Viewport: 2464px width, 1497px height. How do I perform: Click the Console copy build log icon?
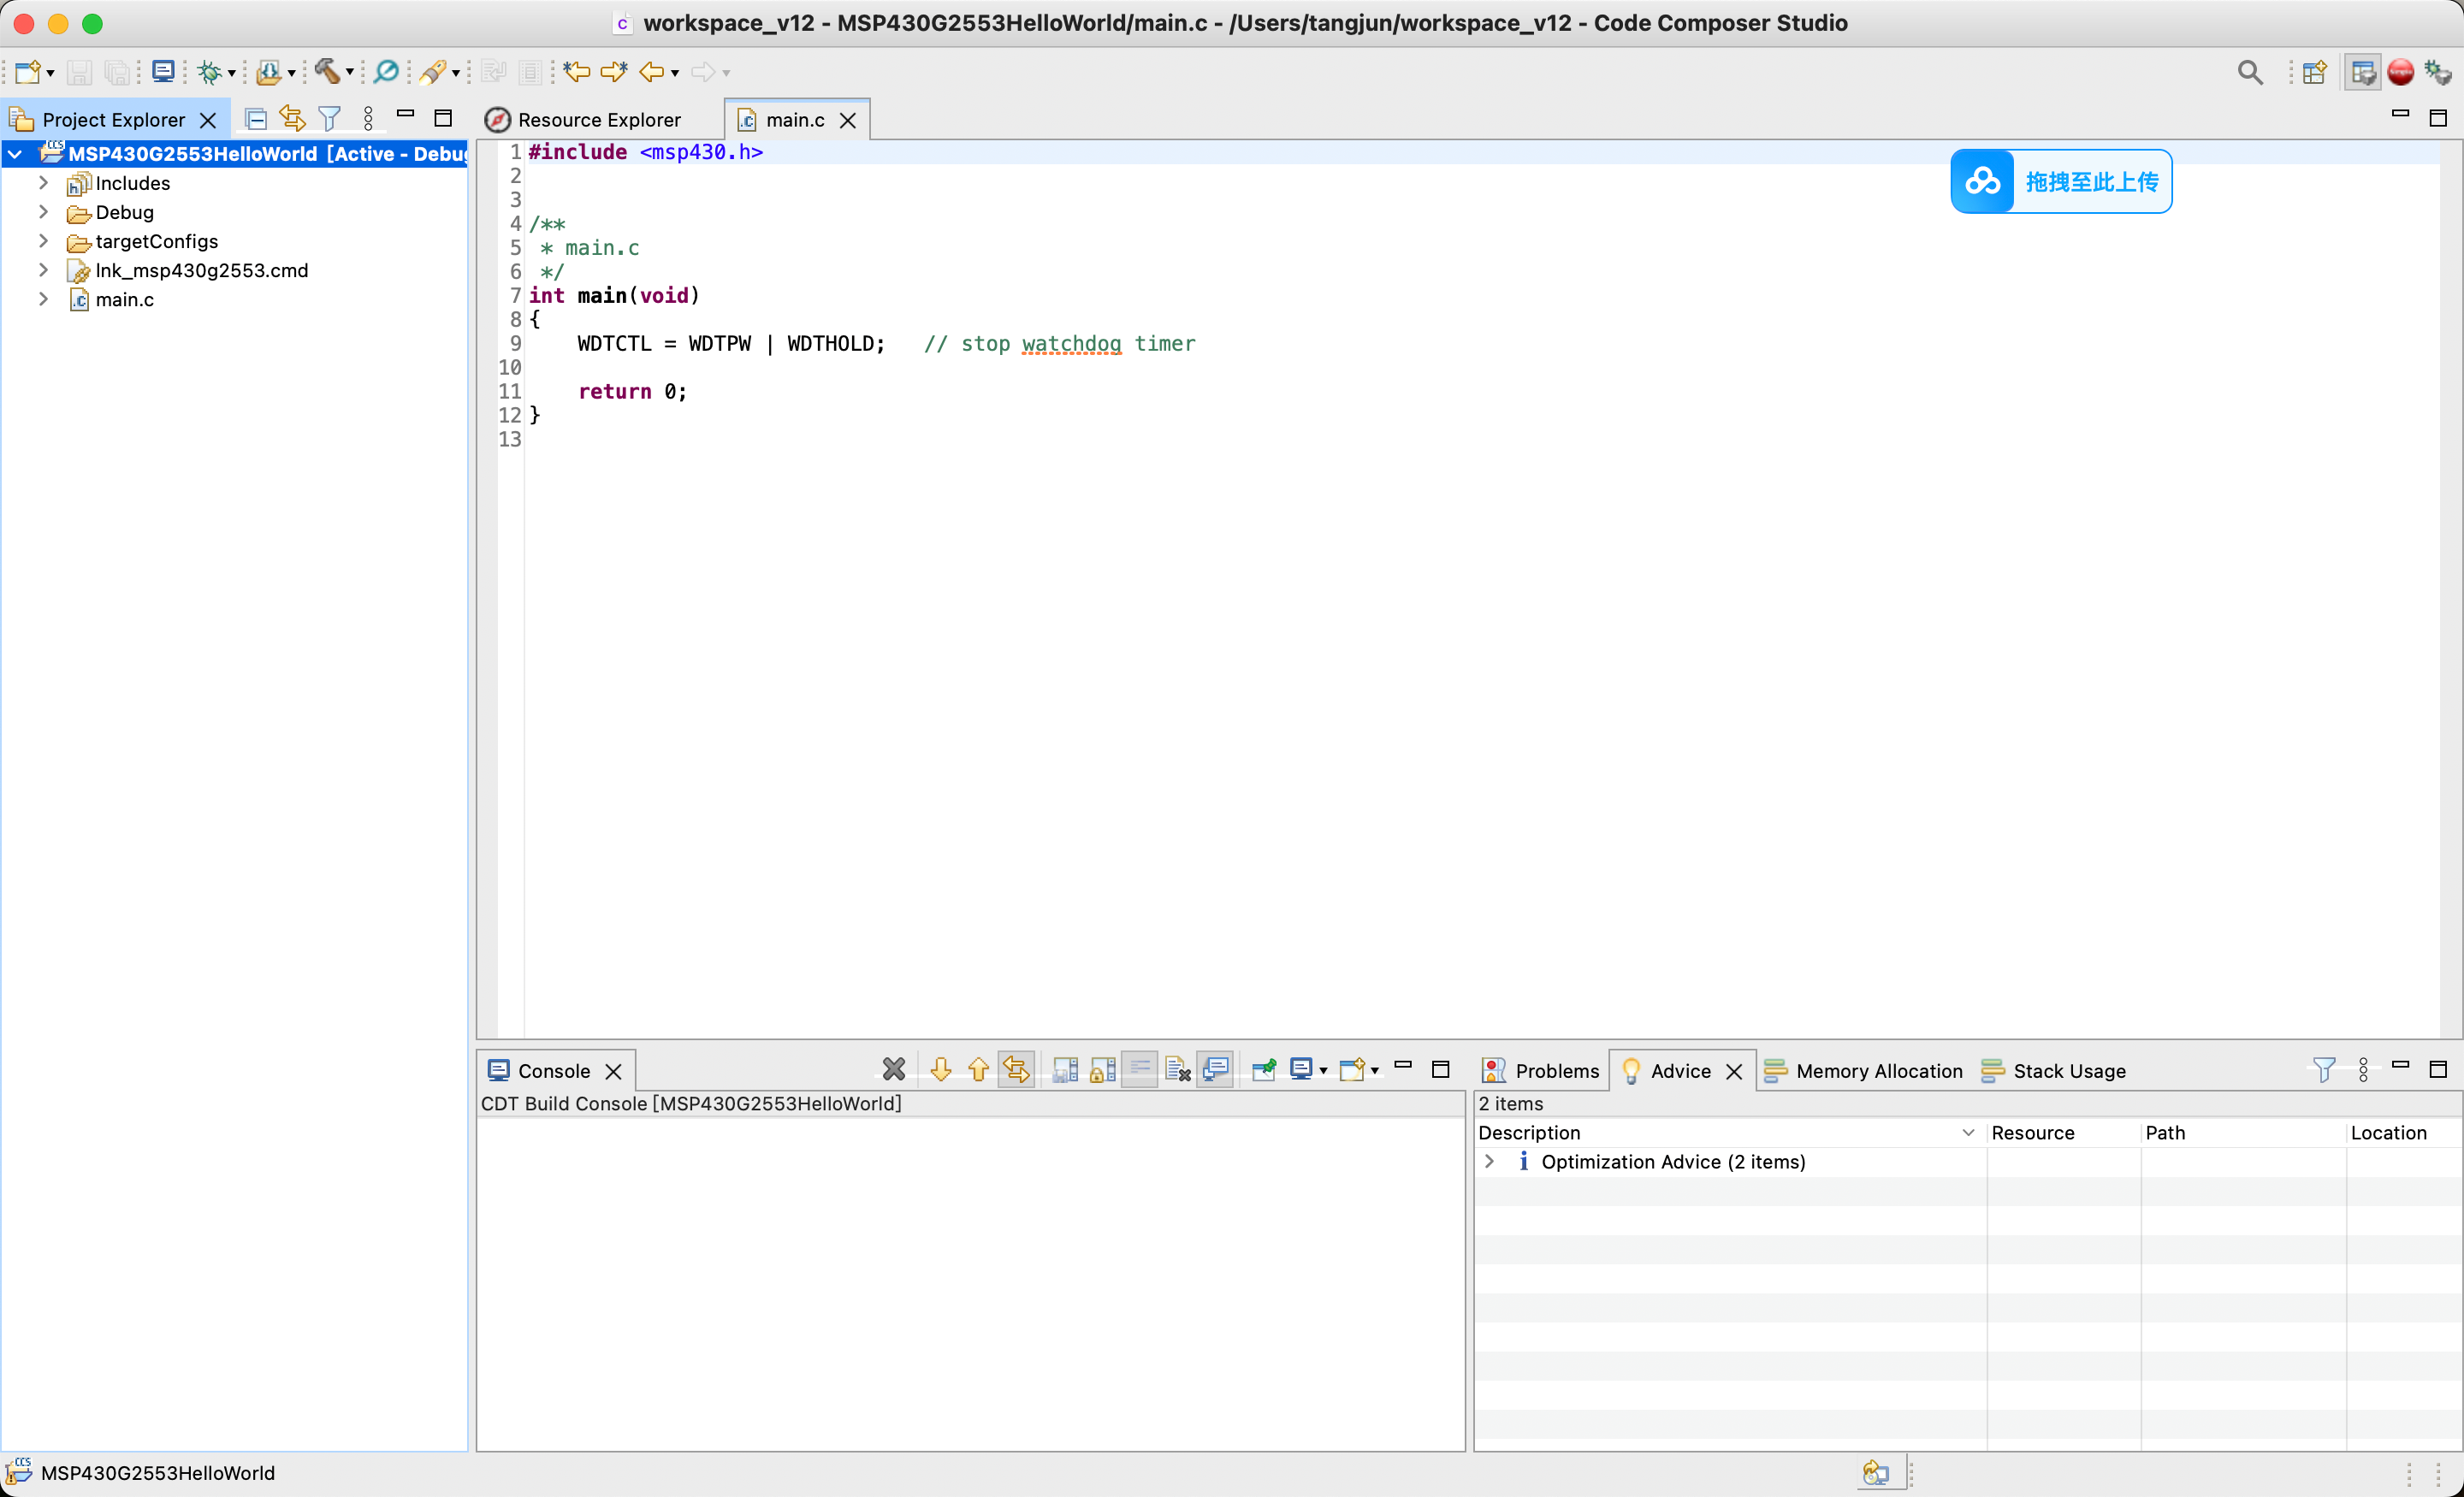coord(1065,1069)
